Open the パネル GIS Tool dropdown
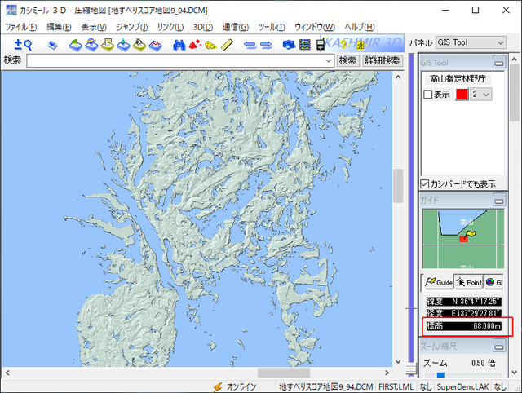Viewport: 522px width, 393px height. point(471,42)
